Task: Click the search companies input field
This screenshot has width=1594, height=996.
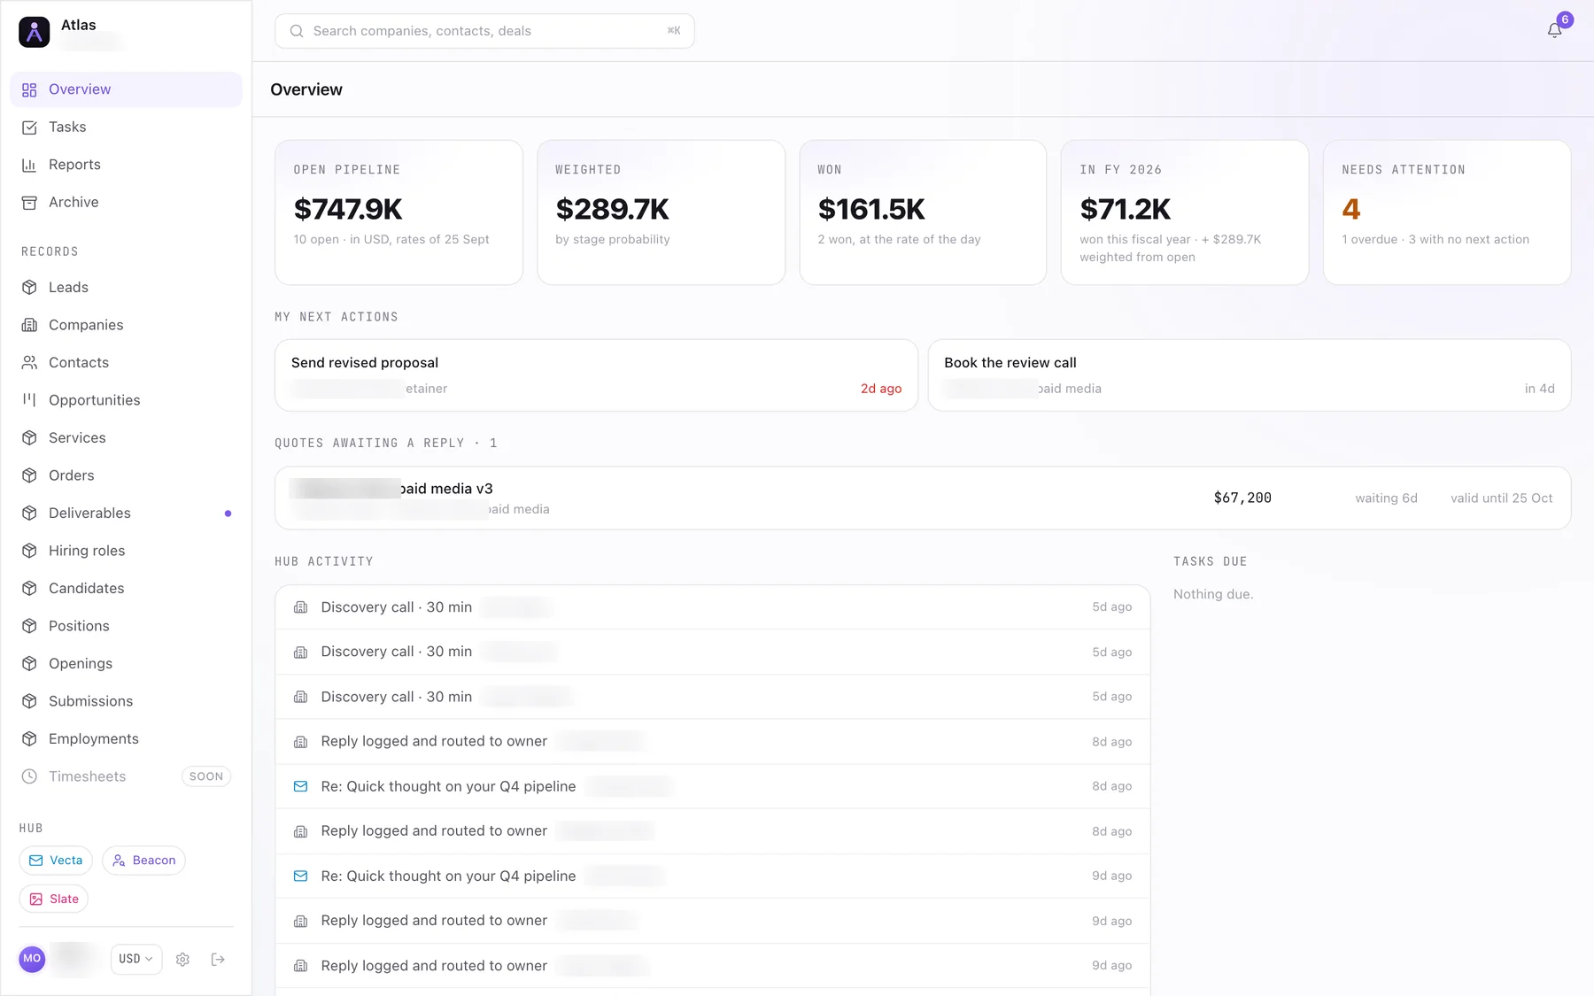Action: [x=484, y=31]
